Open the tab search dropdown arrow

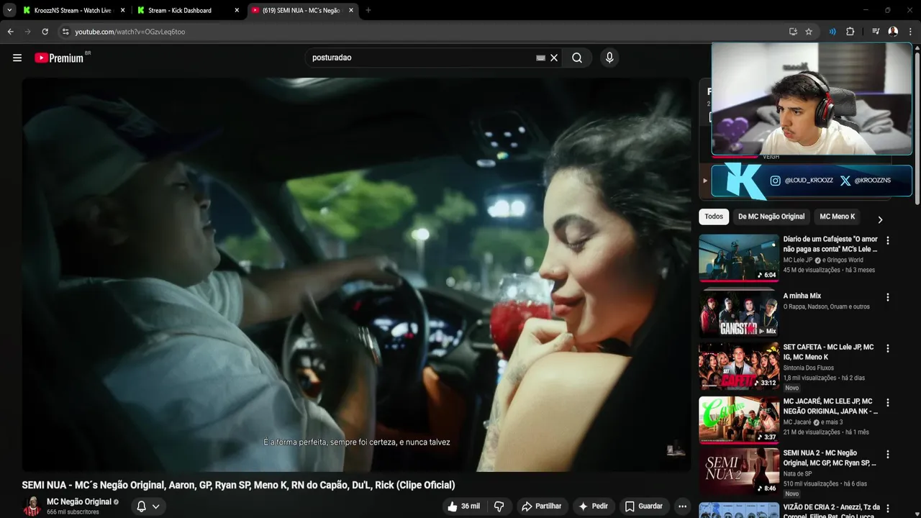click(x=9, y=11)
